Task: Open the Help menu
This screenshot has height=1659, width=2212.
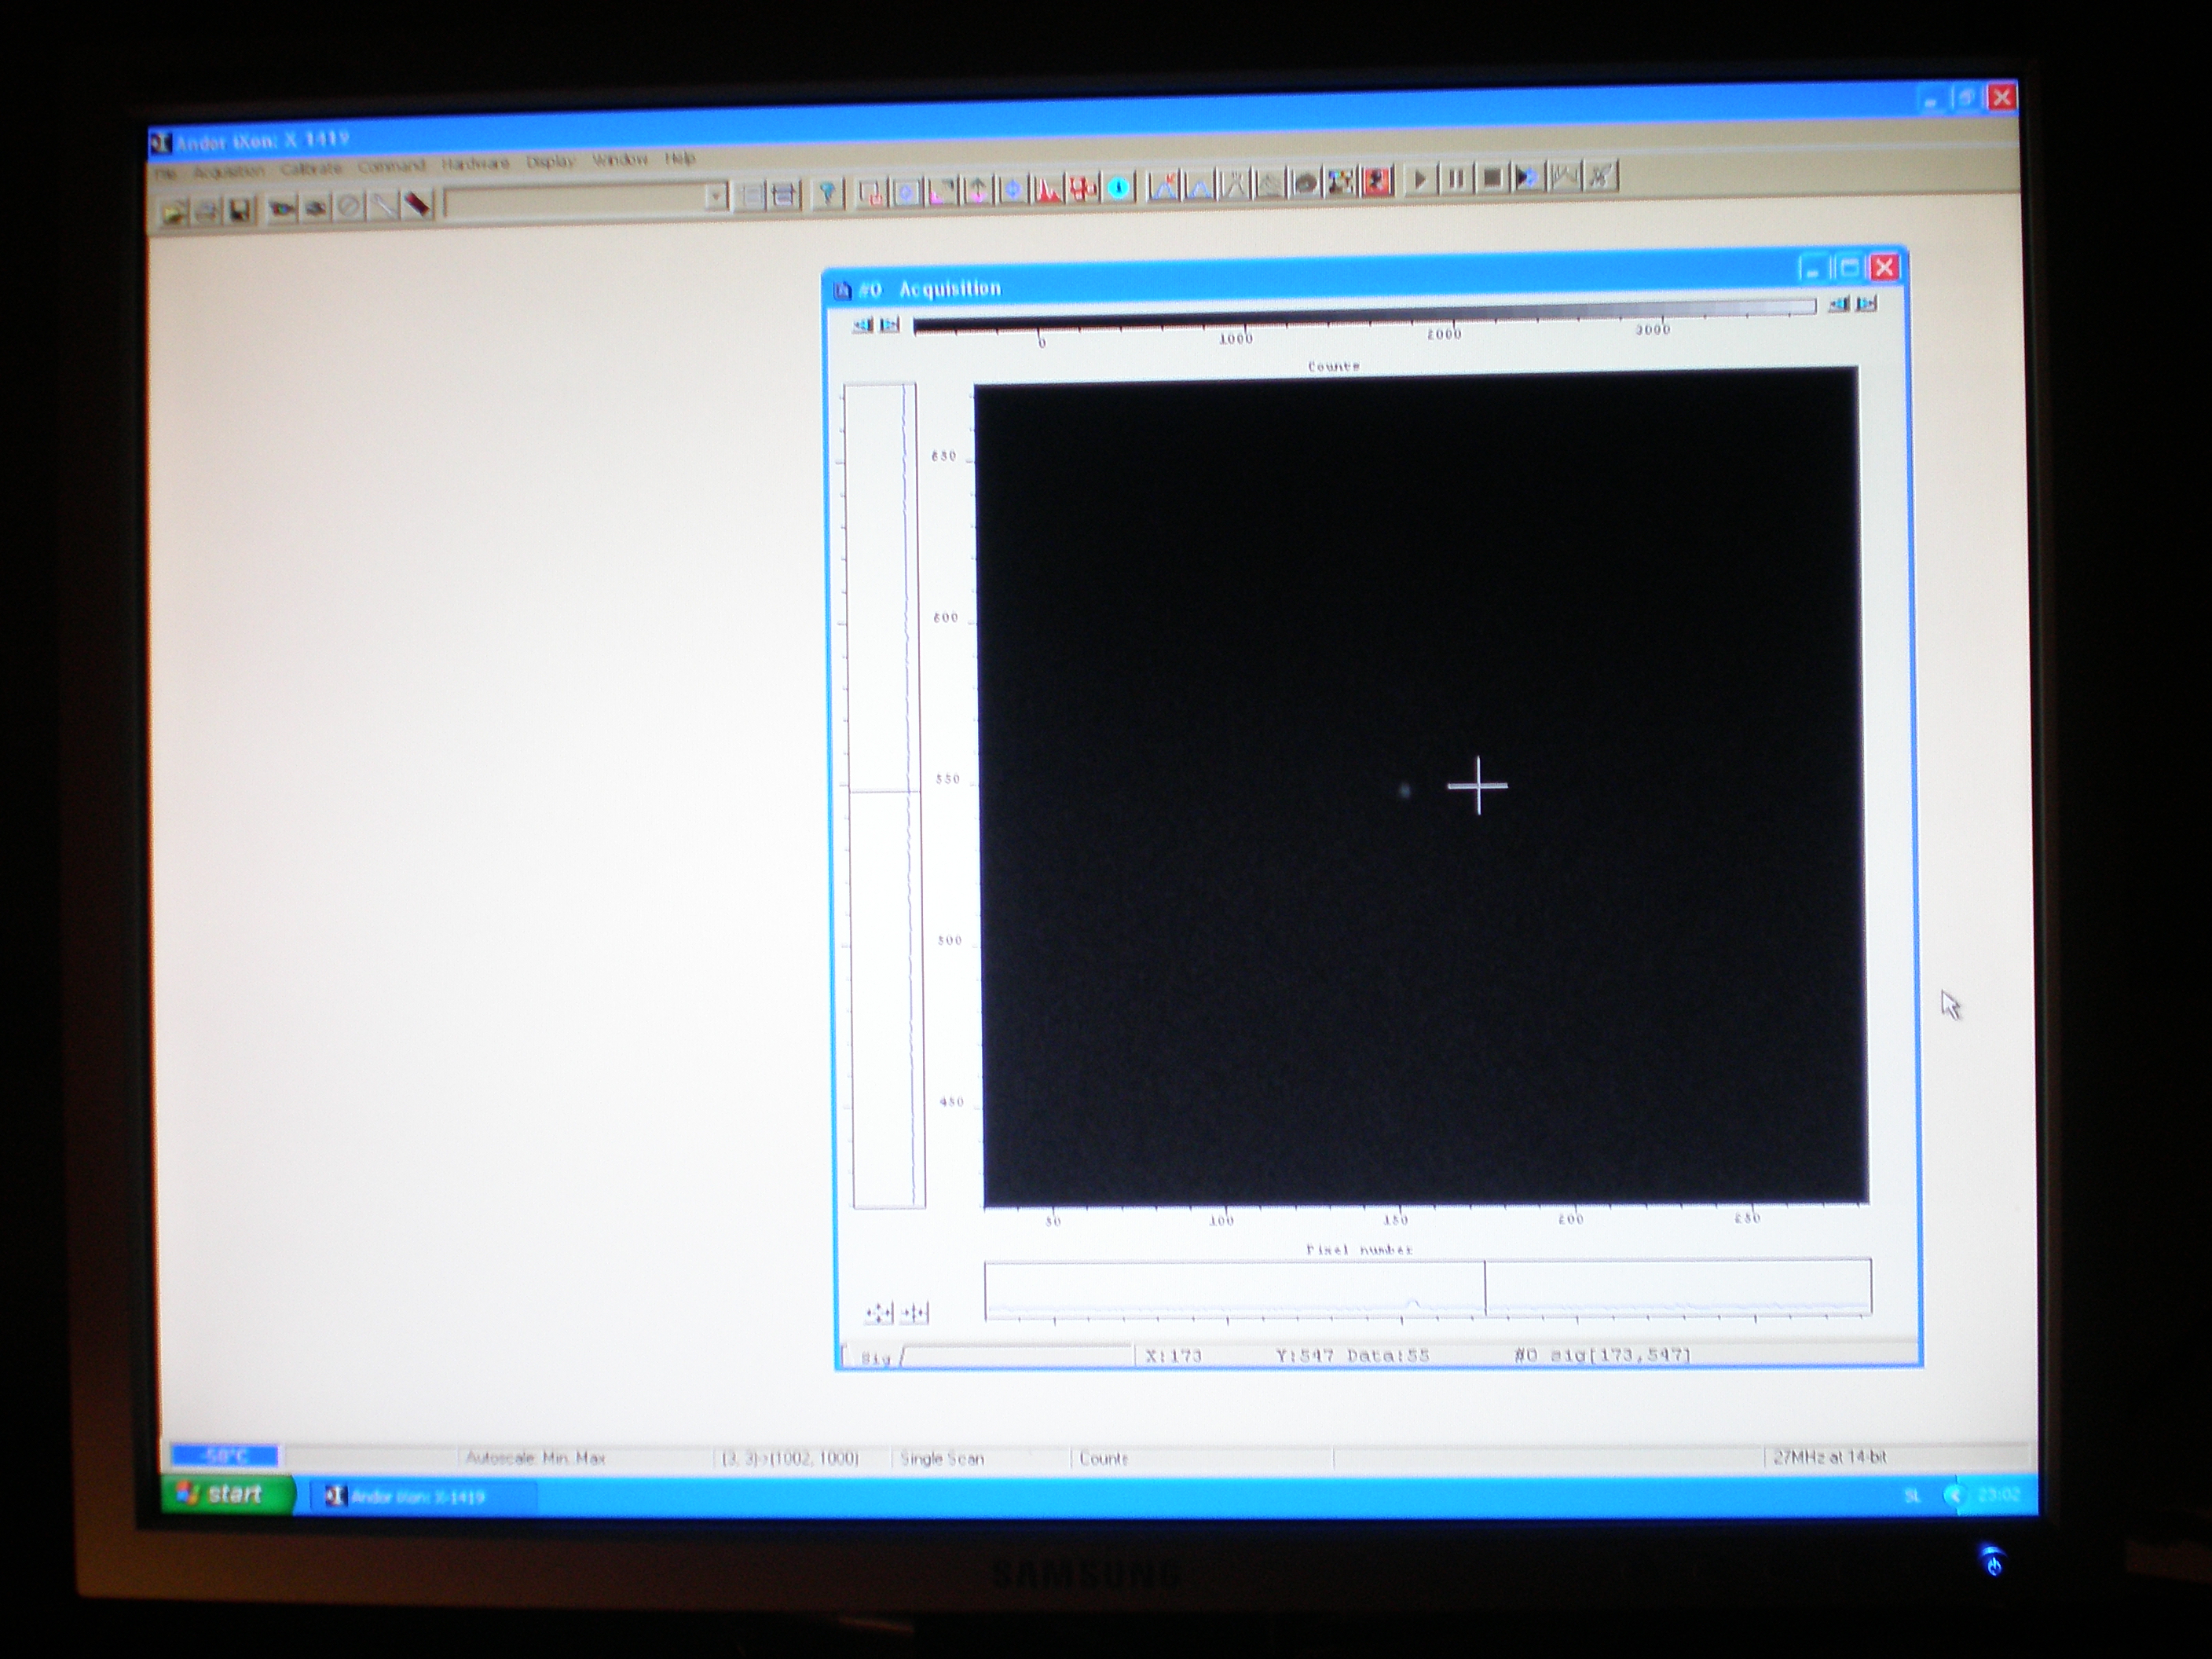Action: click(680, 158)
